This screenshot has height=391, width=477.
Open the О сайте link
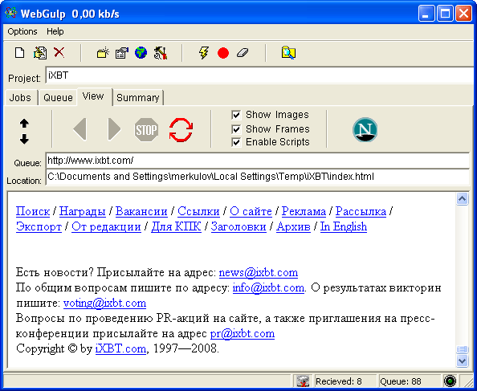pos(251,211)
